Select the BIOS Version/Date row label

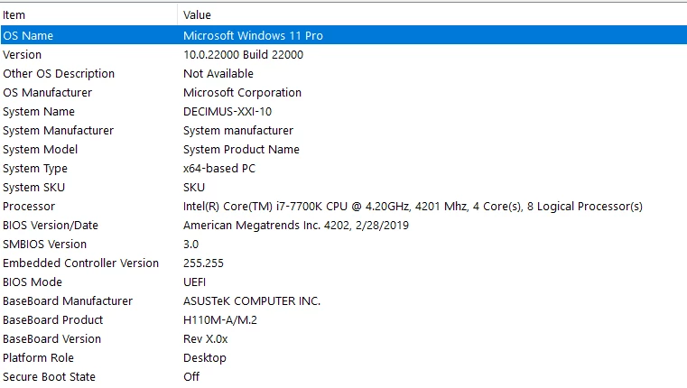[x=51, y=225]
